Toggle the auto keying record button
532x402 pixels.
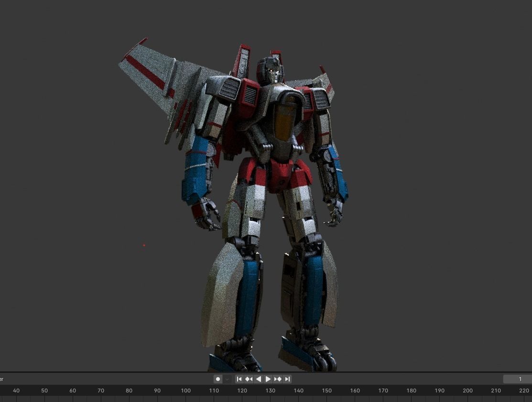coord(218,379)
